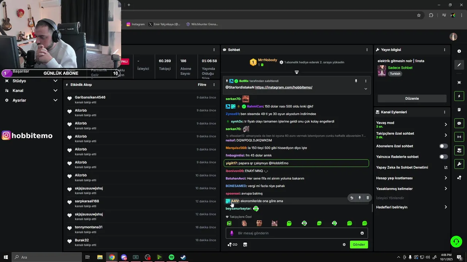Viewport: 467px width, 262px height.
Task: Click the channel points infinity icon
Action: 232,245
